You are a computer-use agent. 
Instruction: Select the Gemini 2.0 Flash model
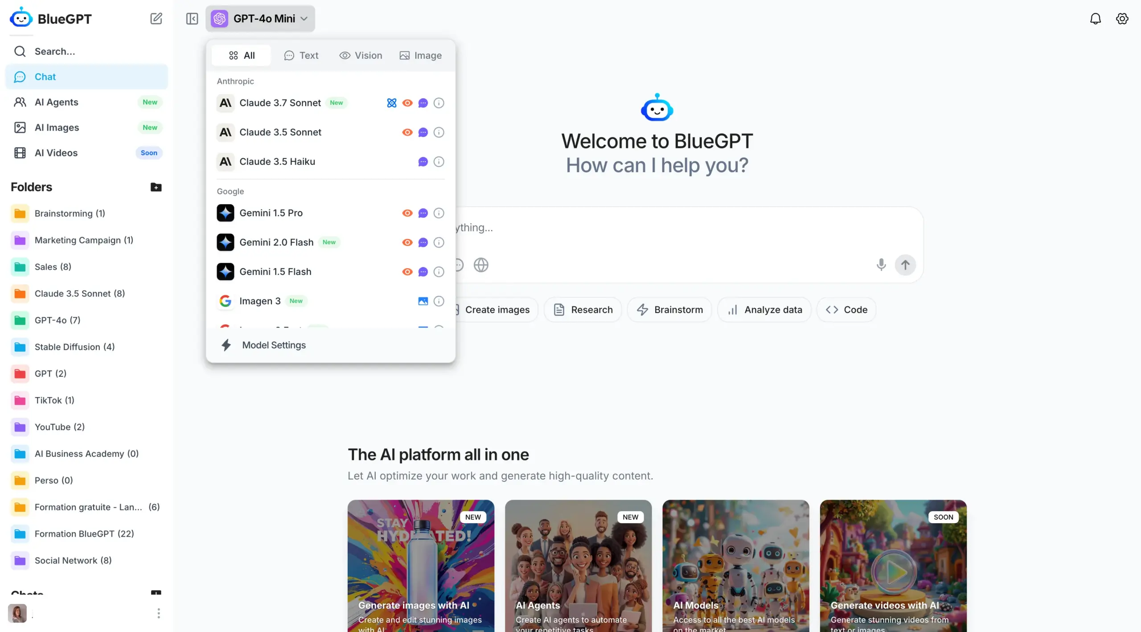(x=331, y=242)
